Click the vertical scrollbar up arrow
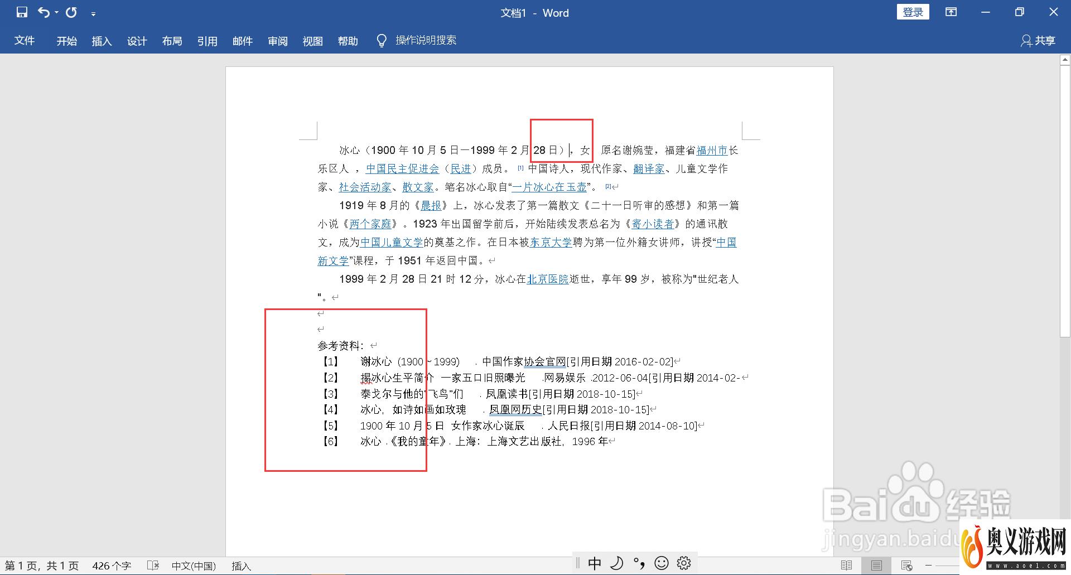 coord(1065,60)
